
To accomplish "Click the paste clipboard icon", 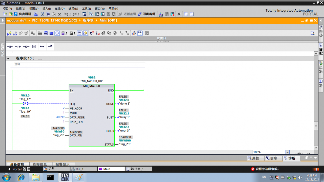I will point(54,14).
